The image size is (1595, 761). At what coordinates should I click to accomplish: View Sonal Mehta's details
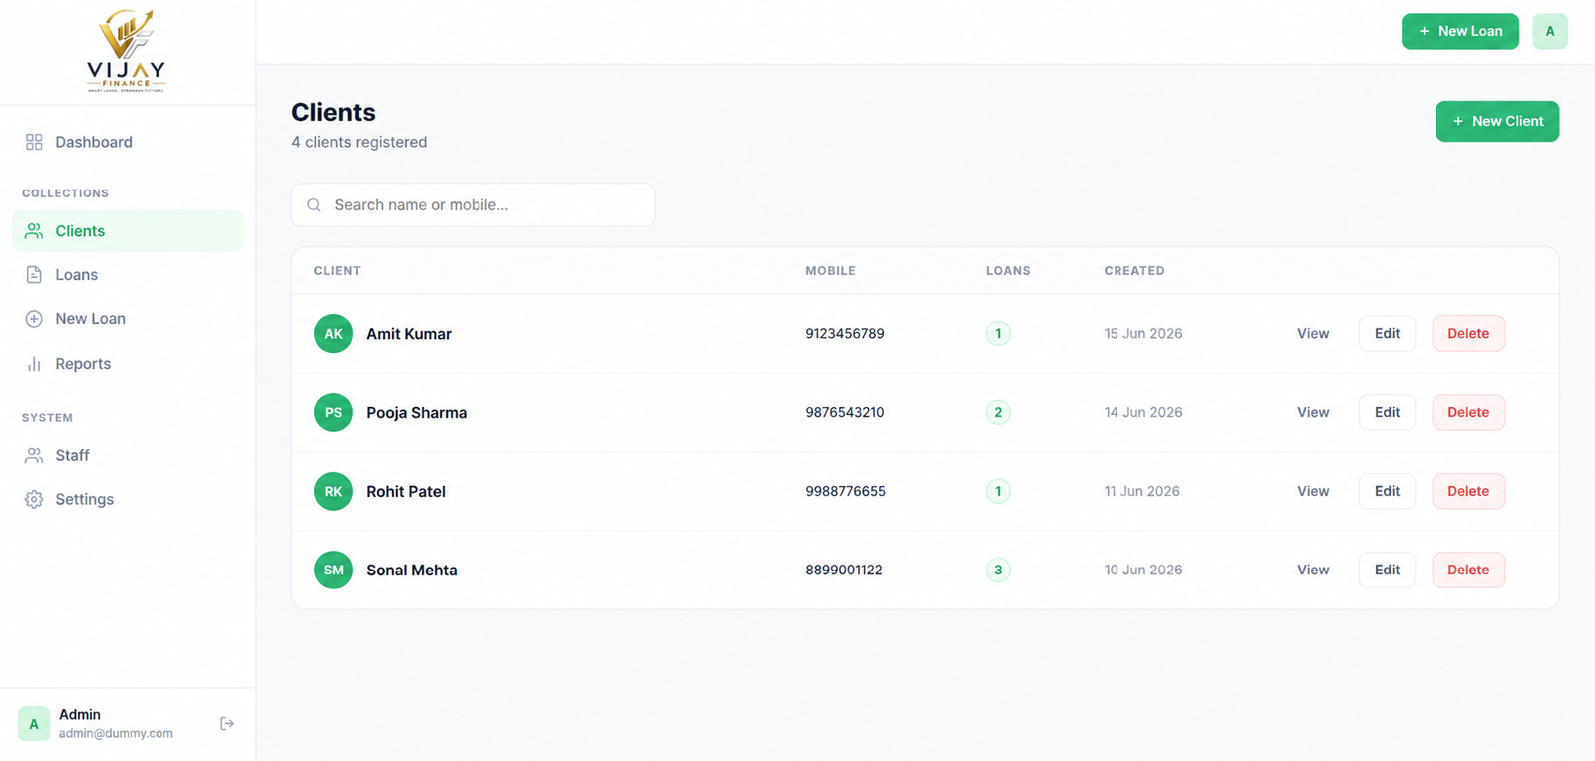[x=1313, y=570]
